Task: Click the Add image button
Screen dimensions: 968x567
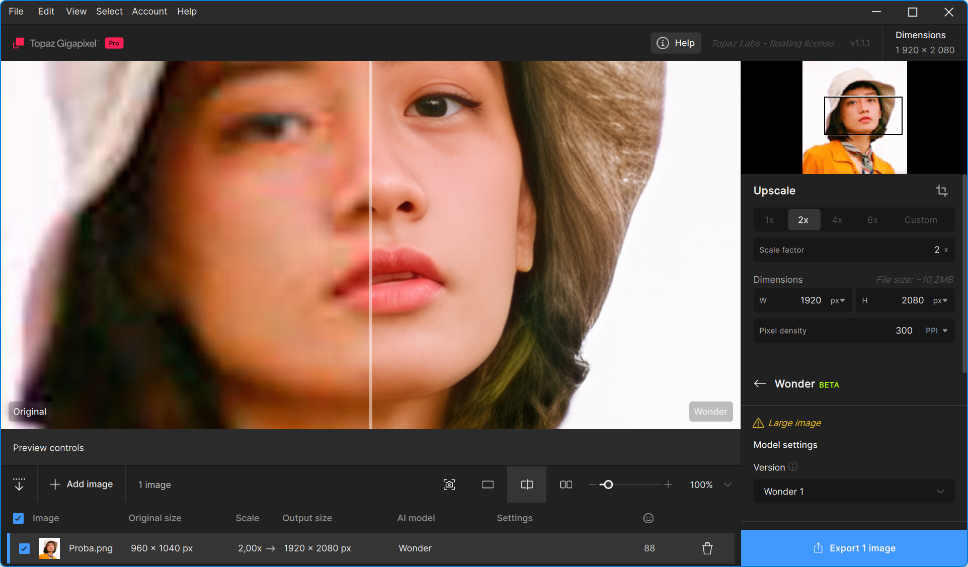Action: 82,484
